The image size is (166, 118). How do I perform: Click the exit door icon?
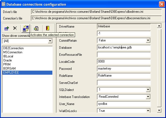point(48,28)
